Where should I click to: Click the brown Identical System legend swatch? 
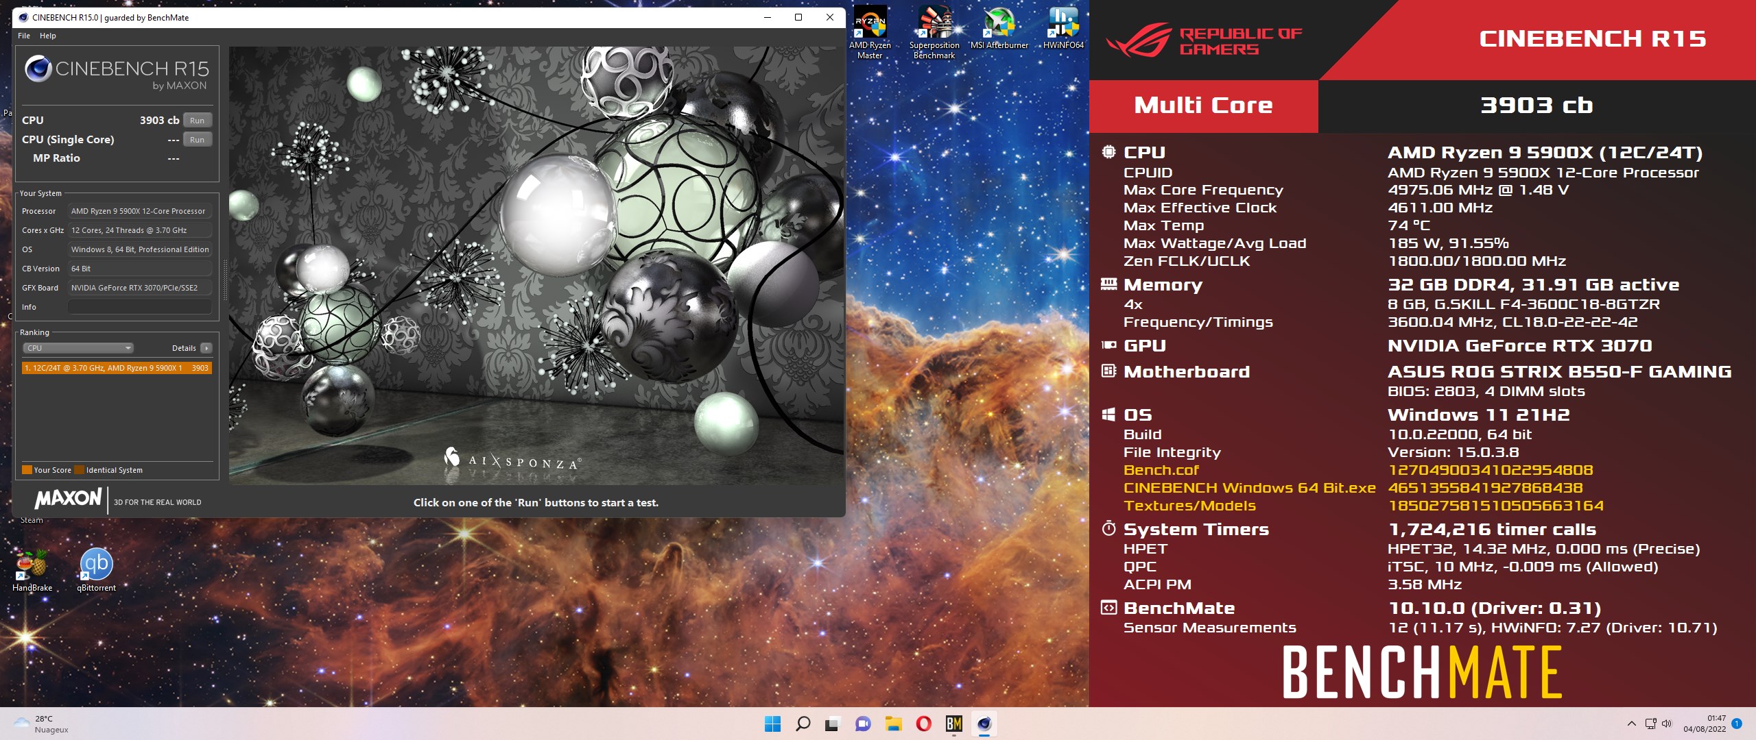(79, 470)
